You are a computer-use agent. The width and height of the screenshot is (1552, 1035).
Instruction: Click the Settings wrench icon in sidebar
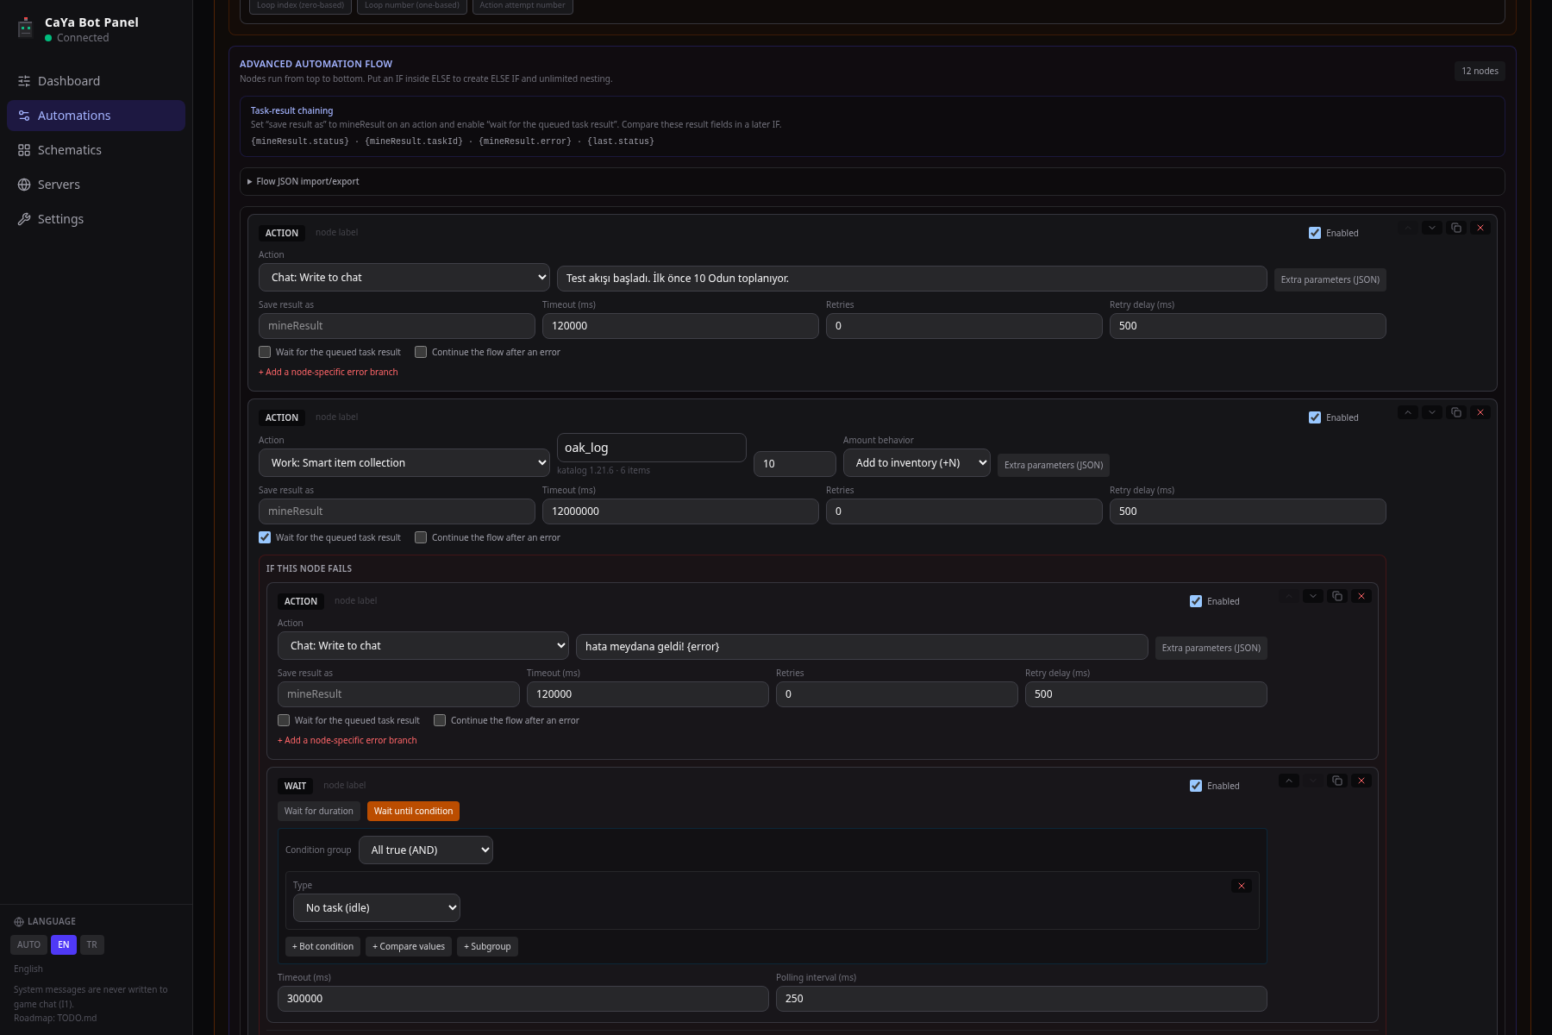coord(24,219)
